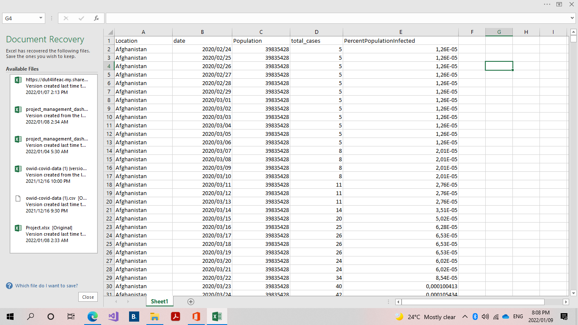This screenshot has height=325, width=578.
Task: Show hidden tray icons chevron
Action: click(x=465, y=317)
